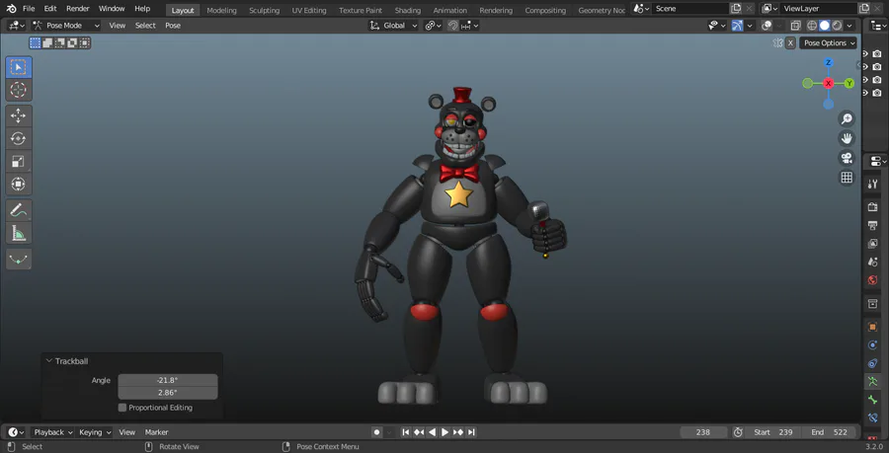
Task: Open the Render properties tab
Action: click(872, 207)
